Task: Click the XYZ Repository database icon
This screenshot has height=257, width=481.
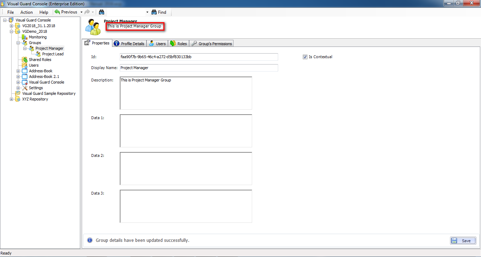Action: click(x=18, y=99)
